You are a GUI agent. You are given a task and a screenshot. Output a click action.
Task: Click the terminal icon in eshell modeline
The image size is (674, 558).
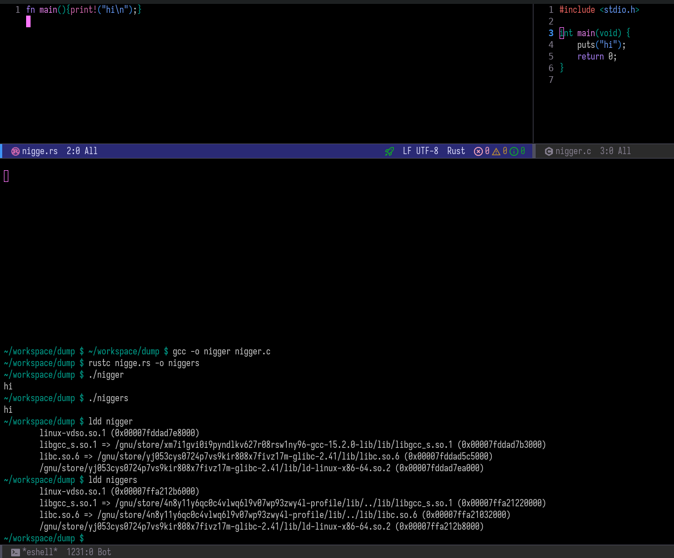[x=16, y=552]
